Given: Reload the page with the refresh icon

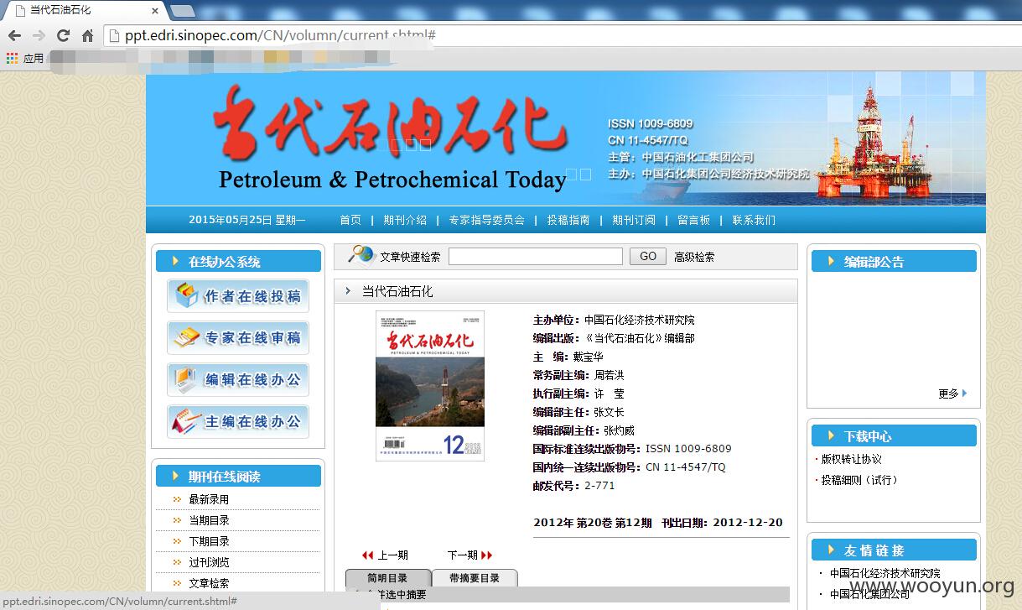Looking at the screenshot, I should pyautogui.click(x=63, y=35).
